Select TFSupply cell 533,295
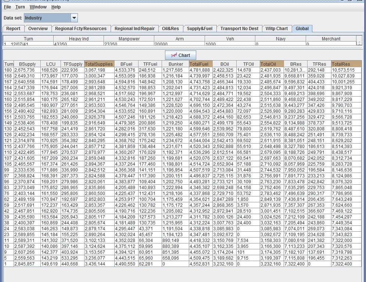 click(x=72, y=258)
